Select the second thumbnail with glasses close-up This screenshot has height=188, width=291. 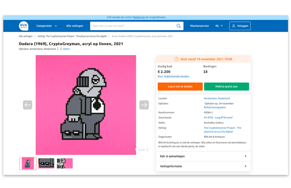[x=46, y=163]
